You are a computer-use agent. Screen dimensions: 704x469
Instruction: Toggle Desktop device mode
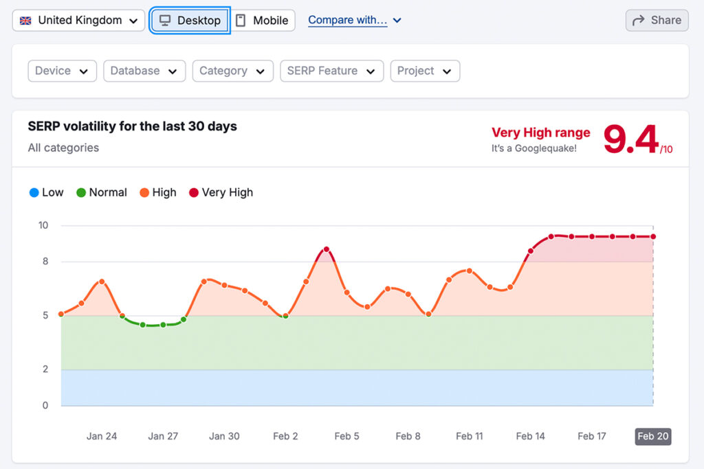tap(189, 20)
